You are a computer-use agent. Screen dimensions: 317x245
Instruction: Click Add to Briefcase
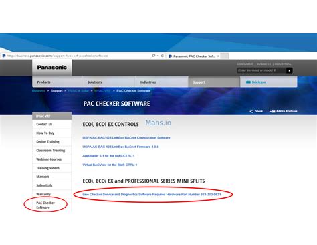(284, 111)
